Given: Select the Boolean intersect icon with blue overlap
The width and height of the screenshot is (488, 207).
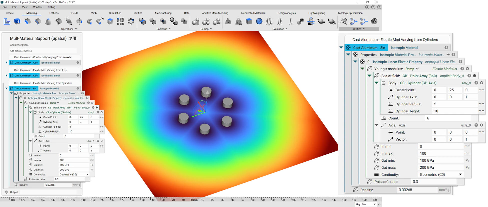Looking at the screenshot, I should (163, 22).
